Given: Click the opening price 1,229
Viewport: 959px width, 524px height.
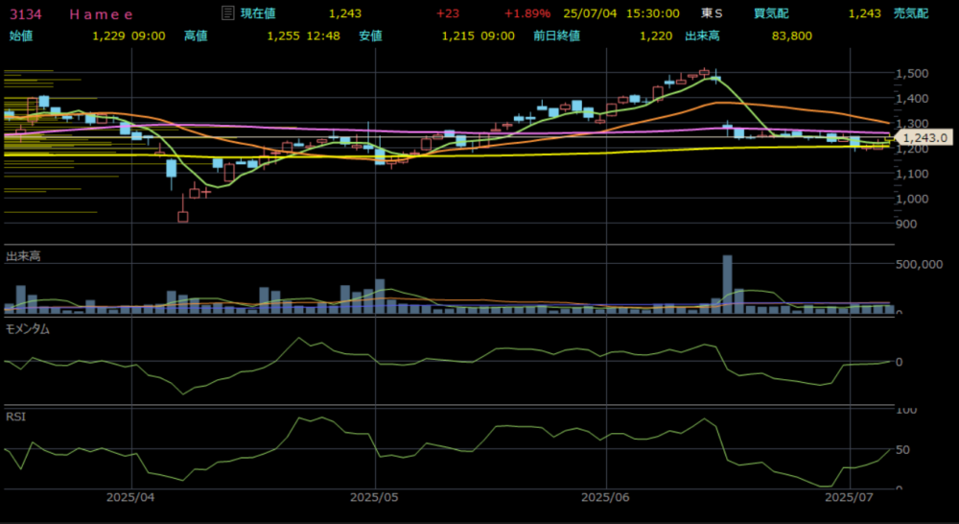Looking at the screenshot, I should (109, 36).
